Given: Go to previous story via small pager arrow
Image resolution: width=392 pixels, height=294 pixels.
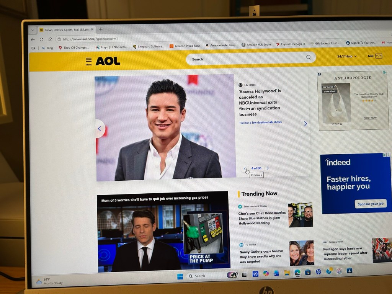Looking at the screenshot, I should click(x=245, y=168).
